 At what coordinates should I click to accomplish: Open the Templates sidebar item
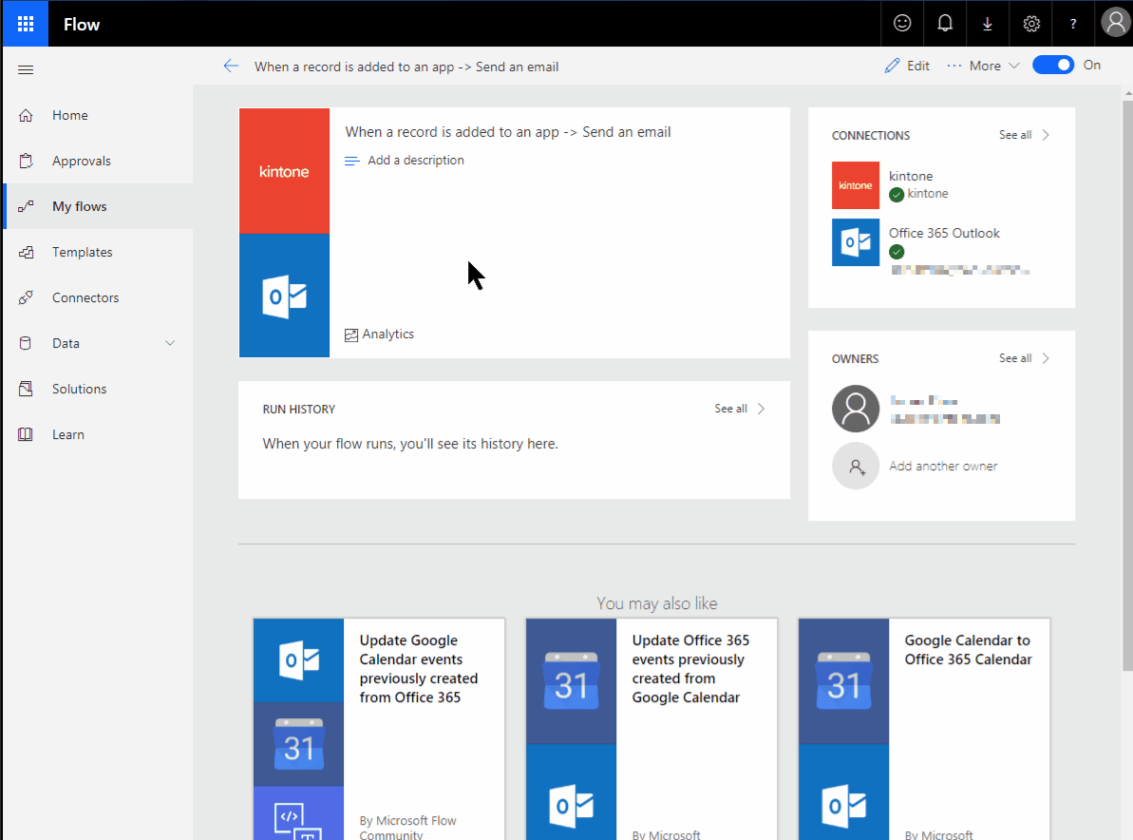tap(82, 252)
